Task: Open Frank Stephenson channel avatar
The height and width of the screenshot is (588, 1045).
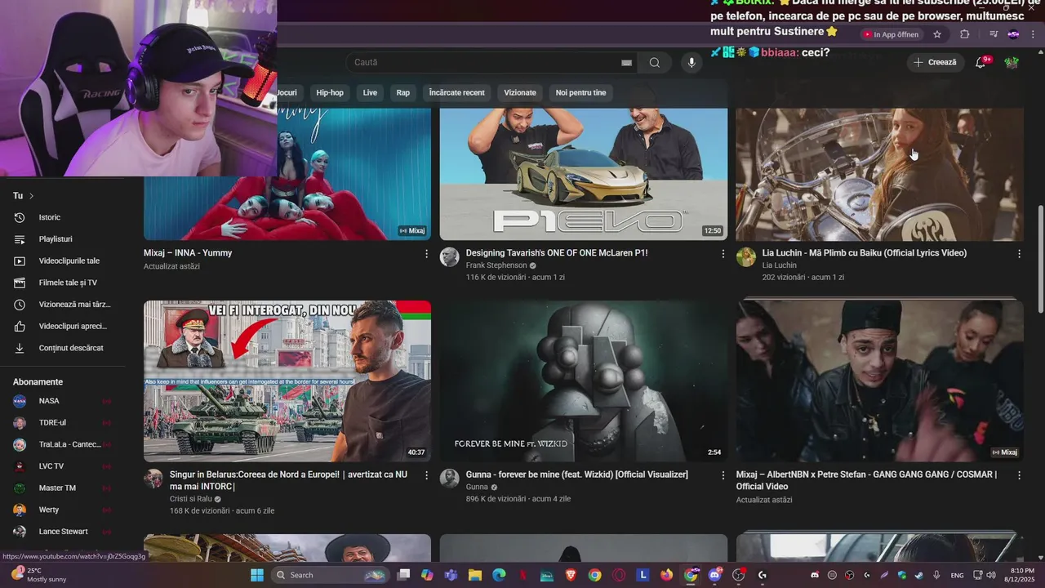Action: click(450, 257)
